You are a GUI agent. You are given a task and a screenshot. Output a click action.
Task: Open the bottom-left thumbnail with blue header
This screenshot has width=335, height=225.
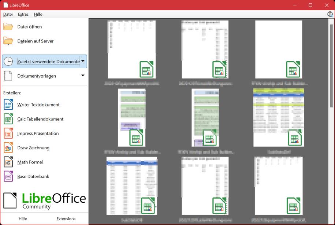[x=132, y=186]
